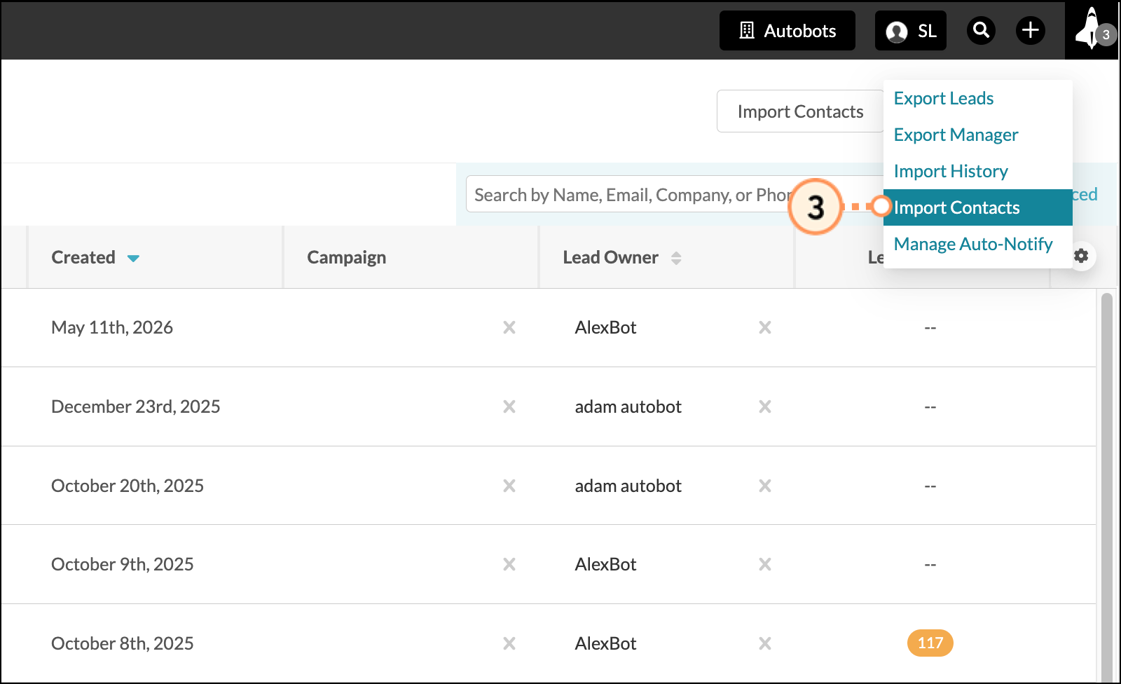The height and width of the screenshot is (684, 1121).
Task: Click the Import Contacts button
Action: (x=800, y=111)
